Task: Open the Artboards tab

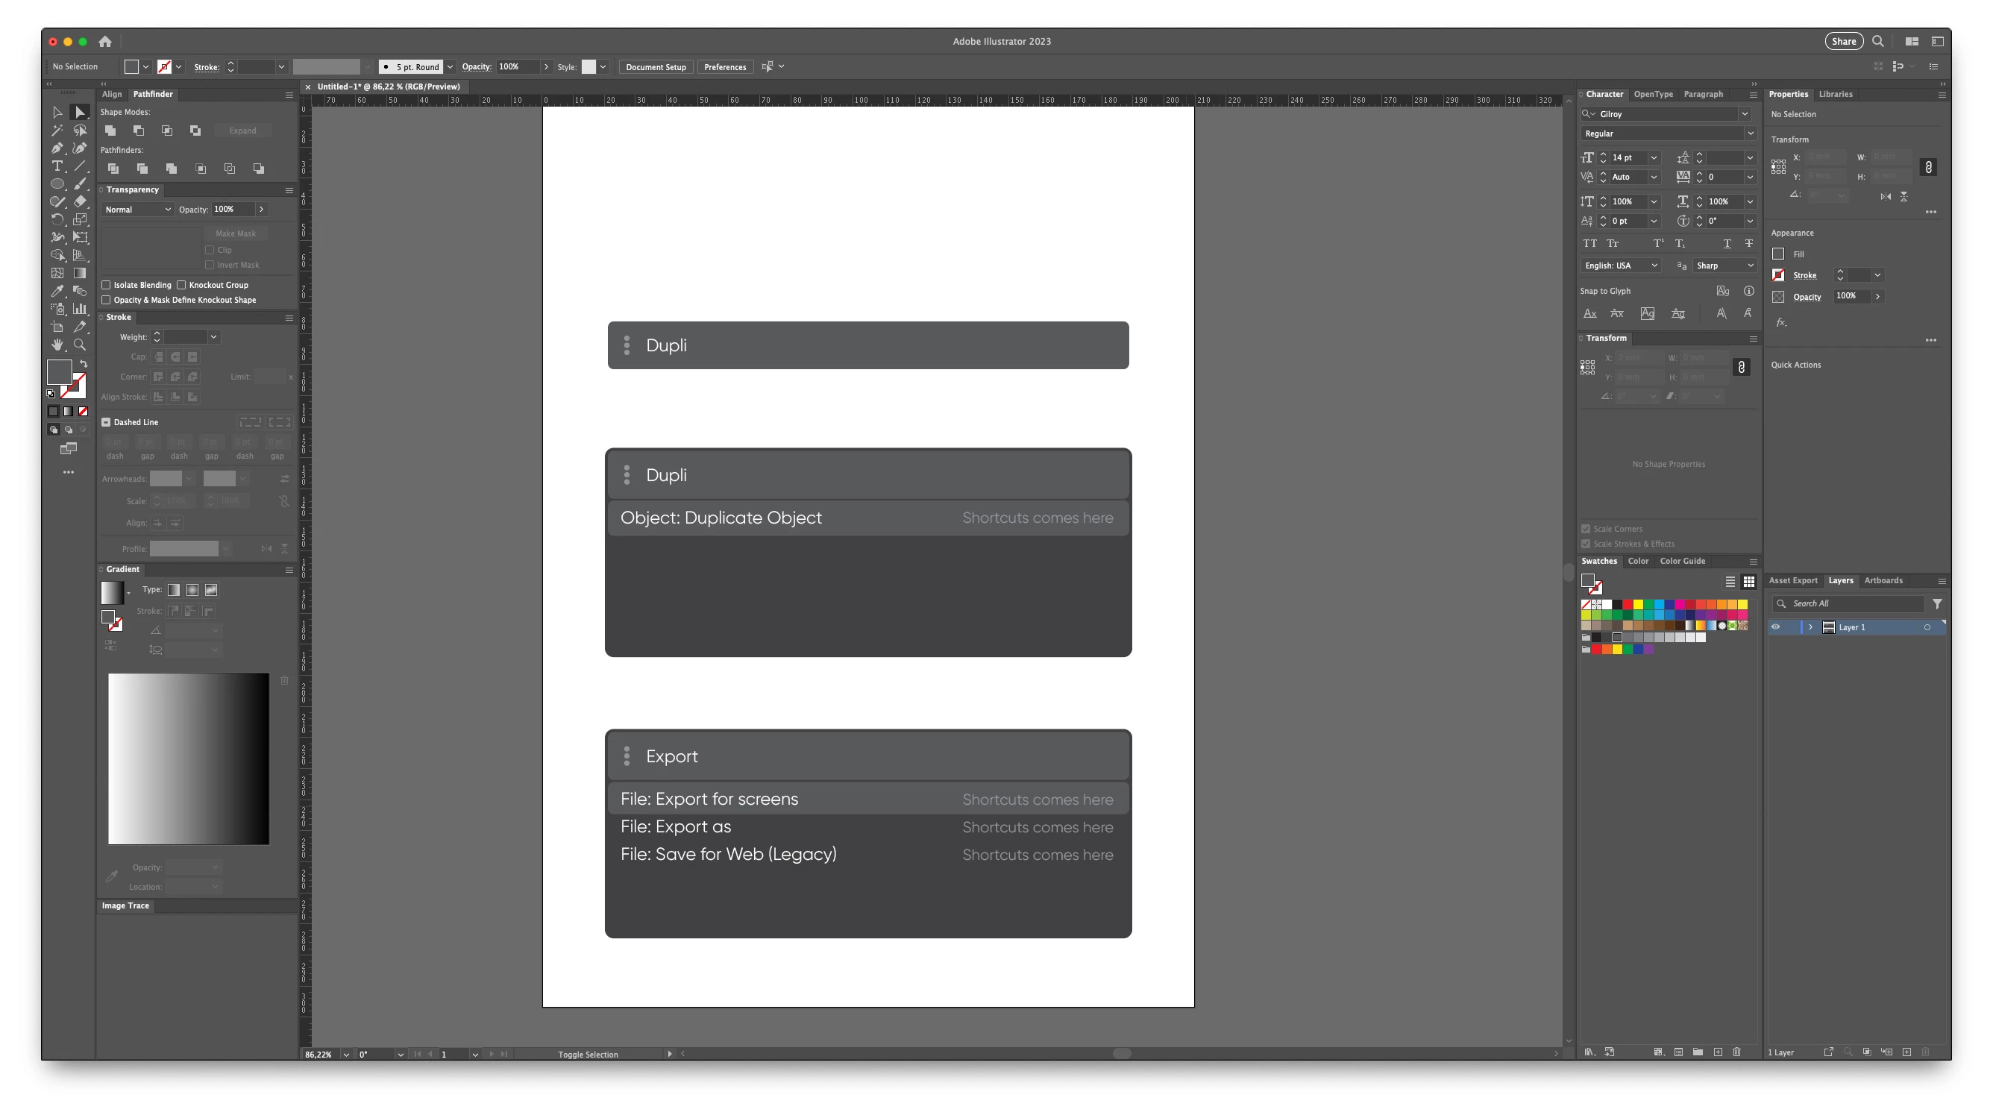Action: pos(1883,580)
